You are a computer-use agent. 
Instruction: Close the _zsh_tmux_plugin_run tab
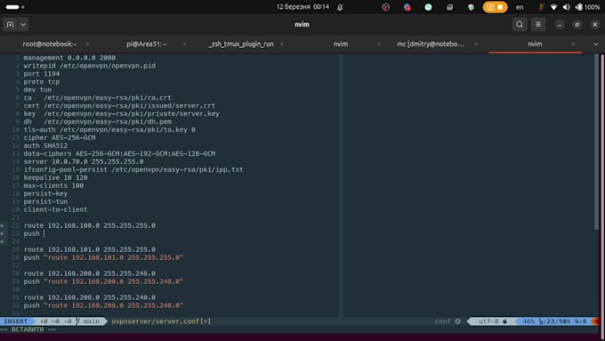282,44
